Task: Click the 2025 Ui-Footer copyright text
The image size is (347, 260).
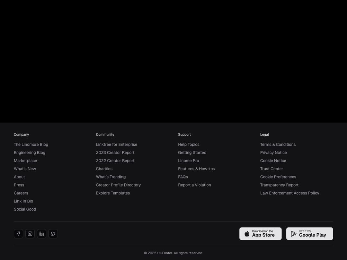Action: [x=173, y=253]
